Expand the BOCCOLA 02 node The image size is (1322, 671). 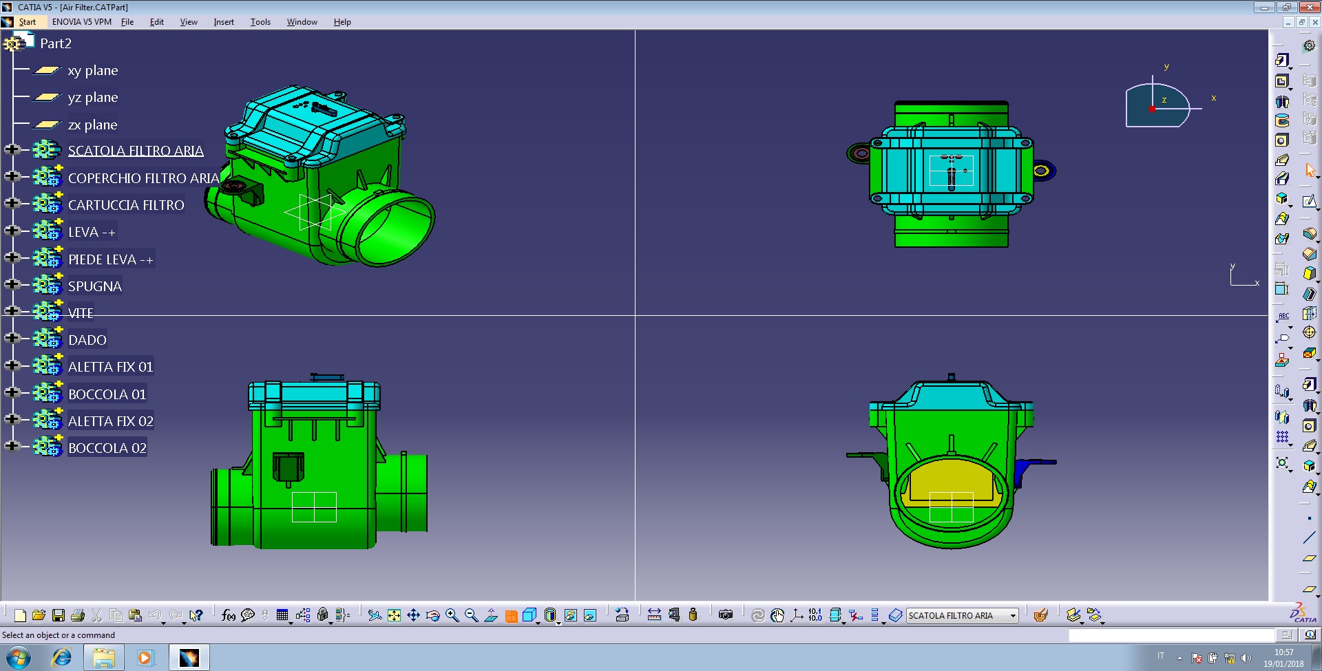[x=12, y=445]
